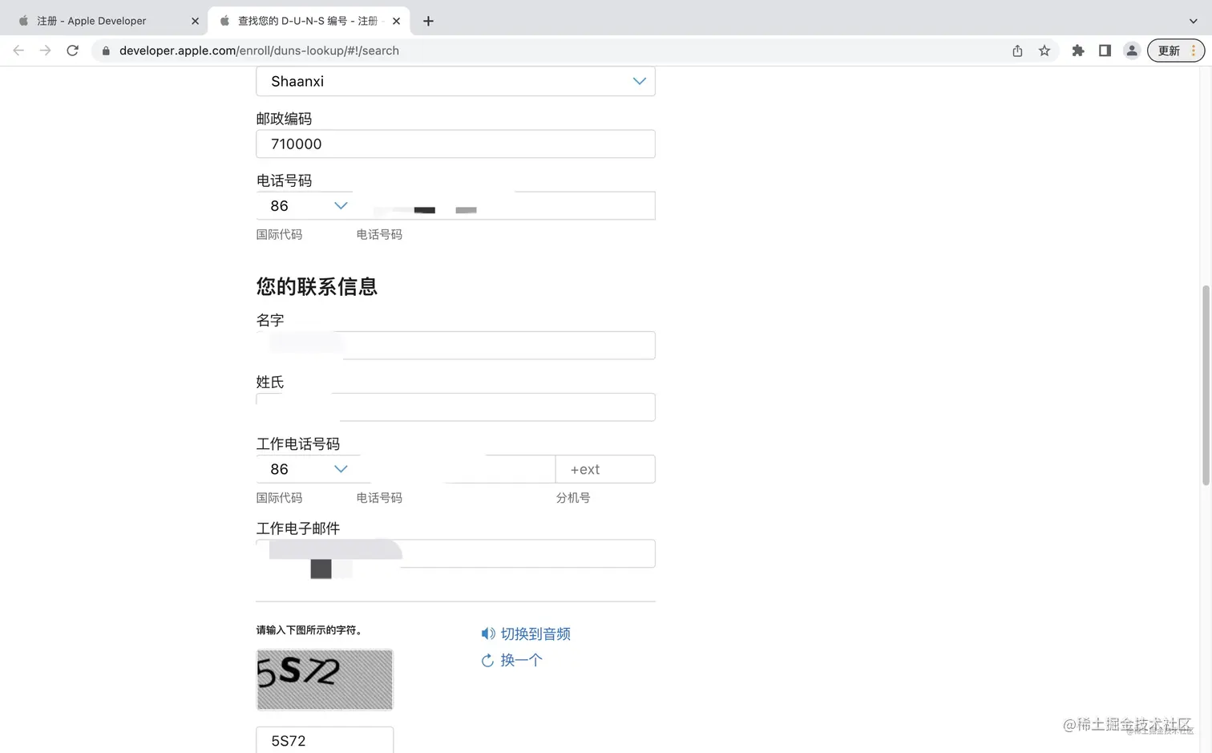Click the lock icon in the address bar
This screenshot has height=753, width=1212.
106,51
